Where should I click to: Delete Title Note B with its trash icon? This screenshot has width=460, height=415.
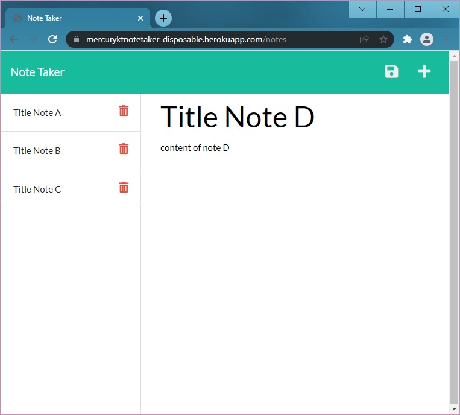(124, 149)
